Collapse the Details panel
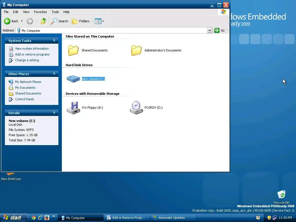The height and width of the screenshot is (222, 296). click(x=54, y=113)
